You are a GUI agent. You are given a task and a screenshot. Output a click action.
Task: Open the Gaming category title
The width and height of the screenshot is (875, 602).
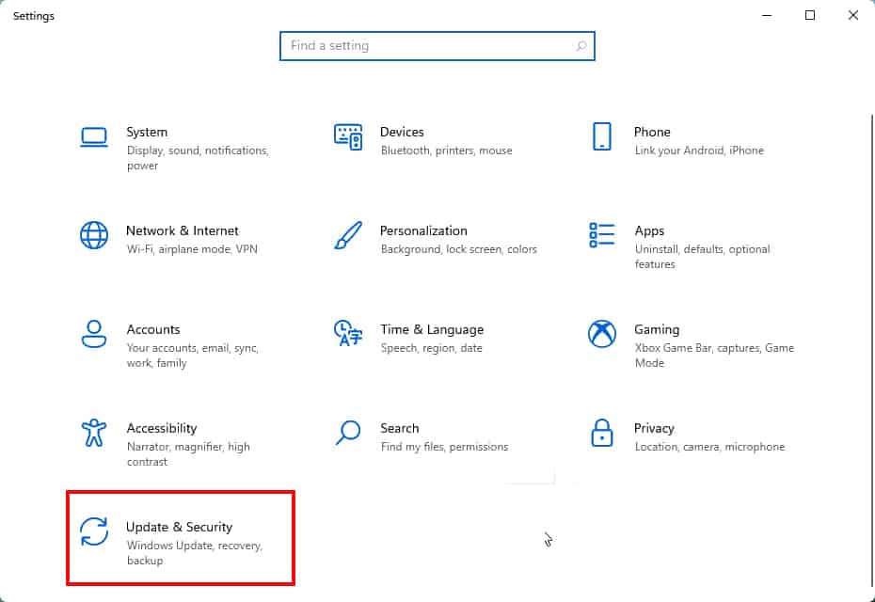coord(657,330)
